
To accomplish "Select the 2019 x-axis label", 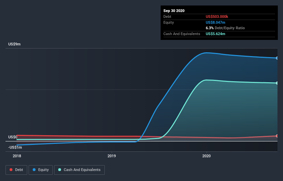I will pyautogui.click(x=112, y=156).
